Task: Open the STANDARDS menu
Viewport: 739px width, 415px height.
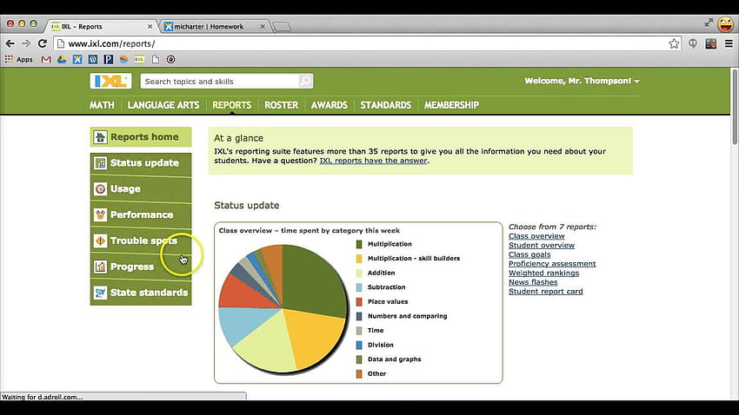Action: 385,105
